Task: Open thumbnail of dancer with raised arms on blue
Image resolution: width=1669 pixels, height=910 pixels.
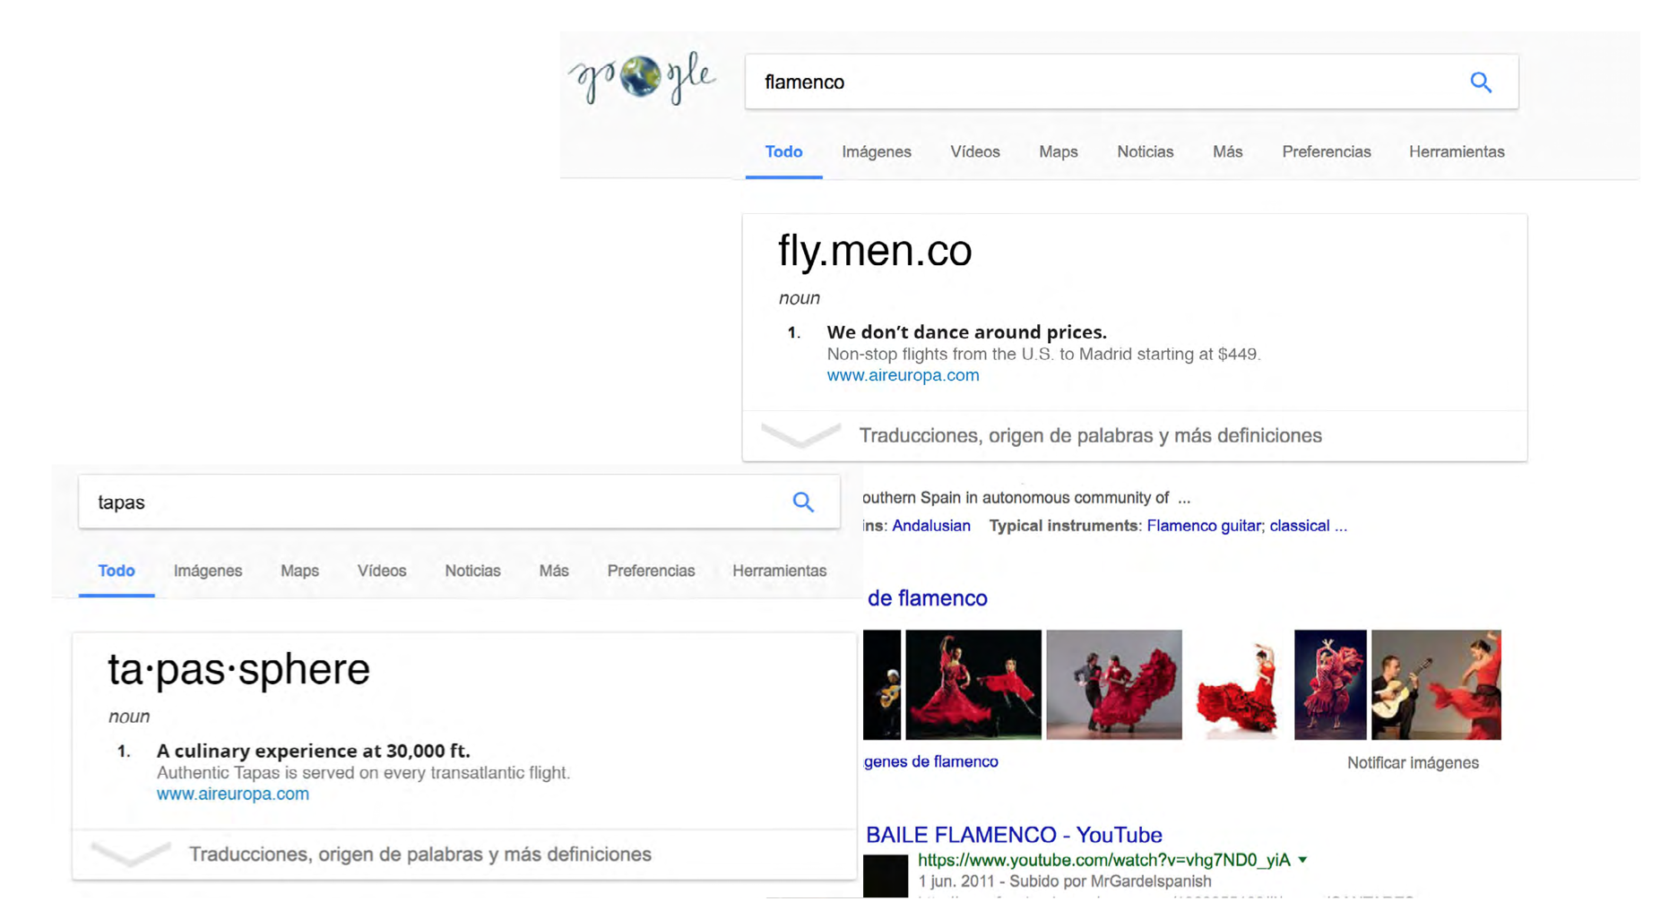Action: 1330,684
